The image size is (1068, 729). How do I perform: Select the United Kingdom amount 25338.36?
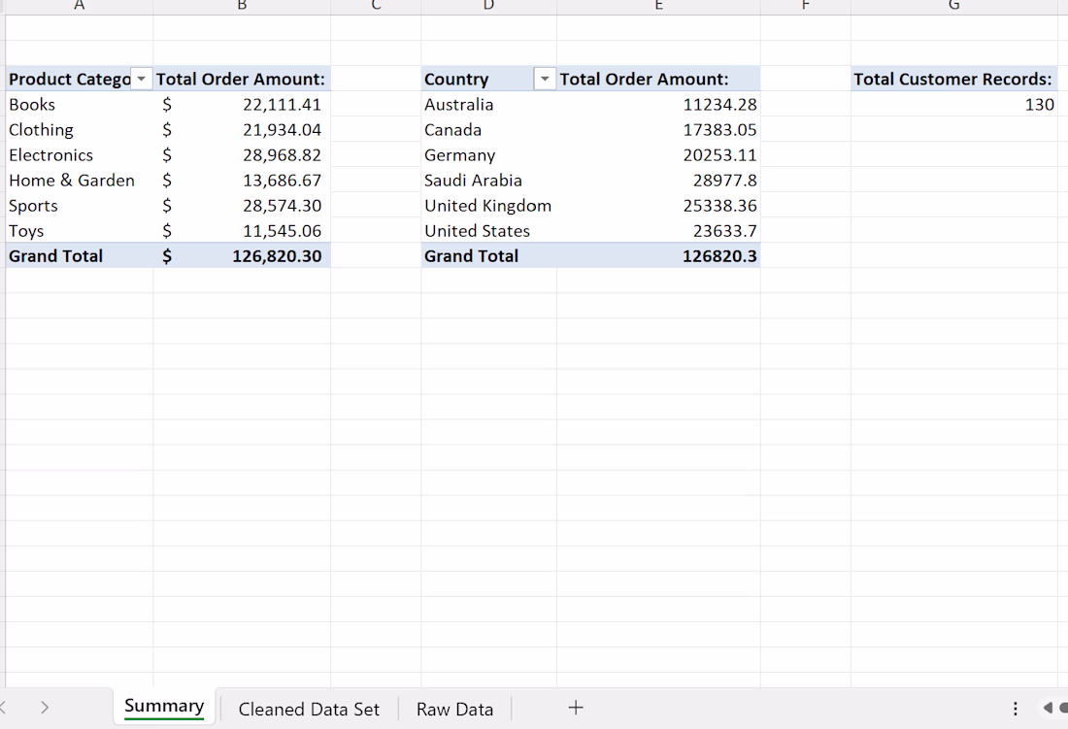(x=658, y=205)
